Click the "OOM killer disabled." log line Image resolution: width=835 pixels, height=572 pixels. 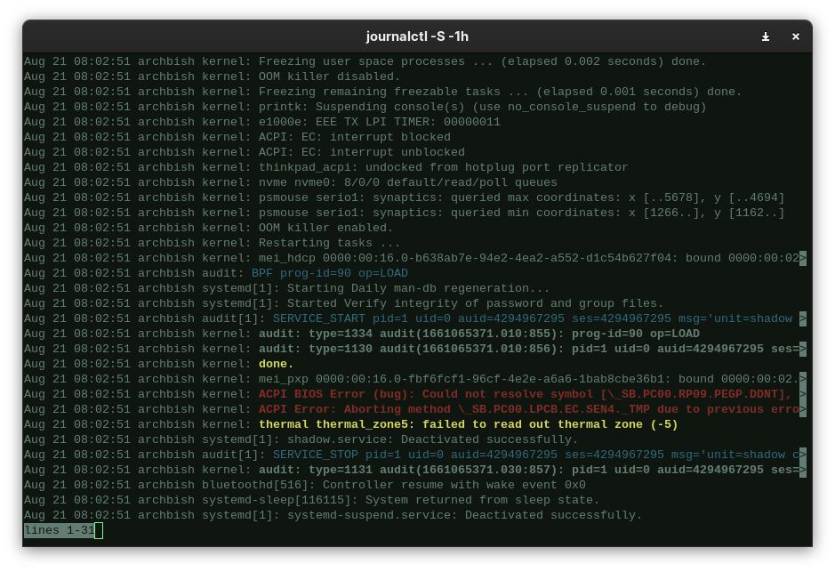click(x=329, y=77)
